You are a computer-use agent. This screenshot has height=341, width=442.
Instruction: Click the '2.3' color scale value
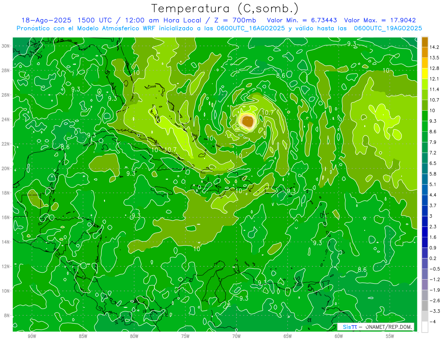(433, 227)
